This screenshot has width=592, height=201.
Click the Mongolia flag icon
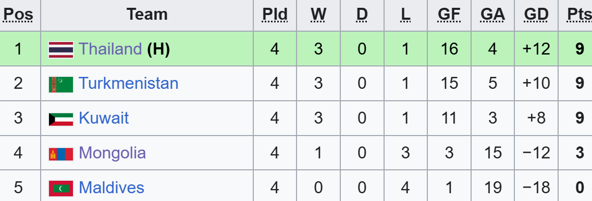[61, 154]
